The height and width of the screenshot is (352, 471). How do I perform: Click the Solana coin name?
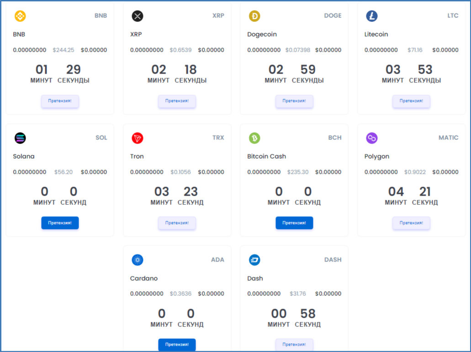pos(24,156)
